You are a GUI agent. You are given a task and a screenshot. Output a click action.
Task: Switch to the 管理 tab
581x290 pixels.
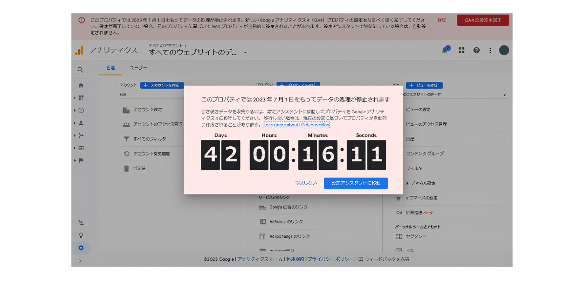[110, 68]
